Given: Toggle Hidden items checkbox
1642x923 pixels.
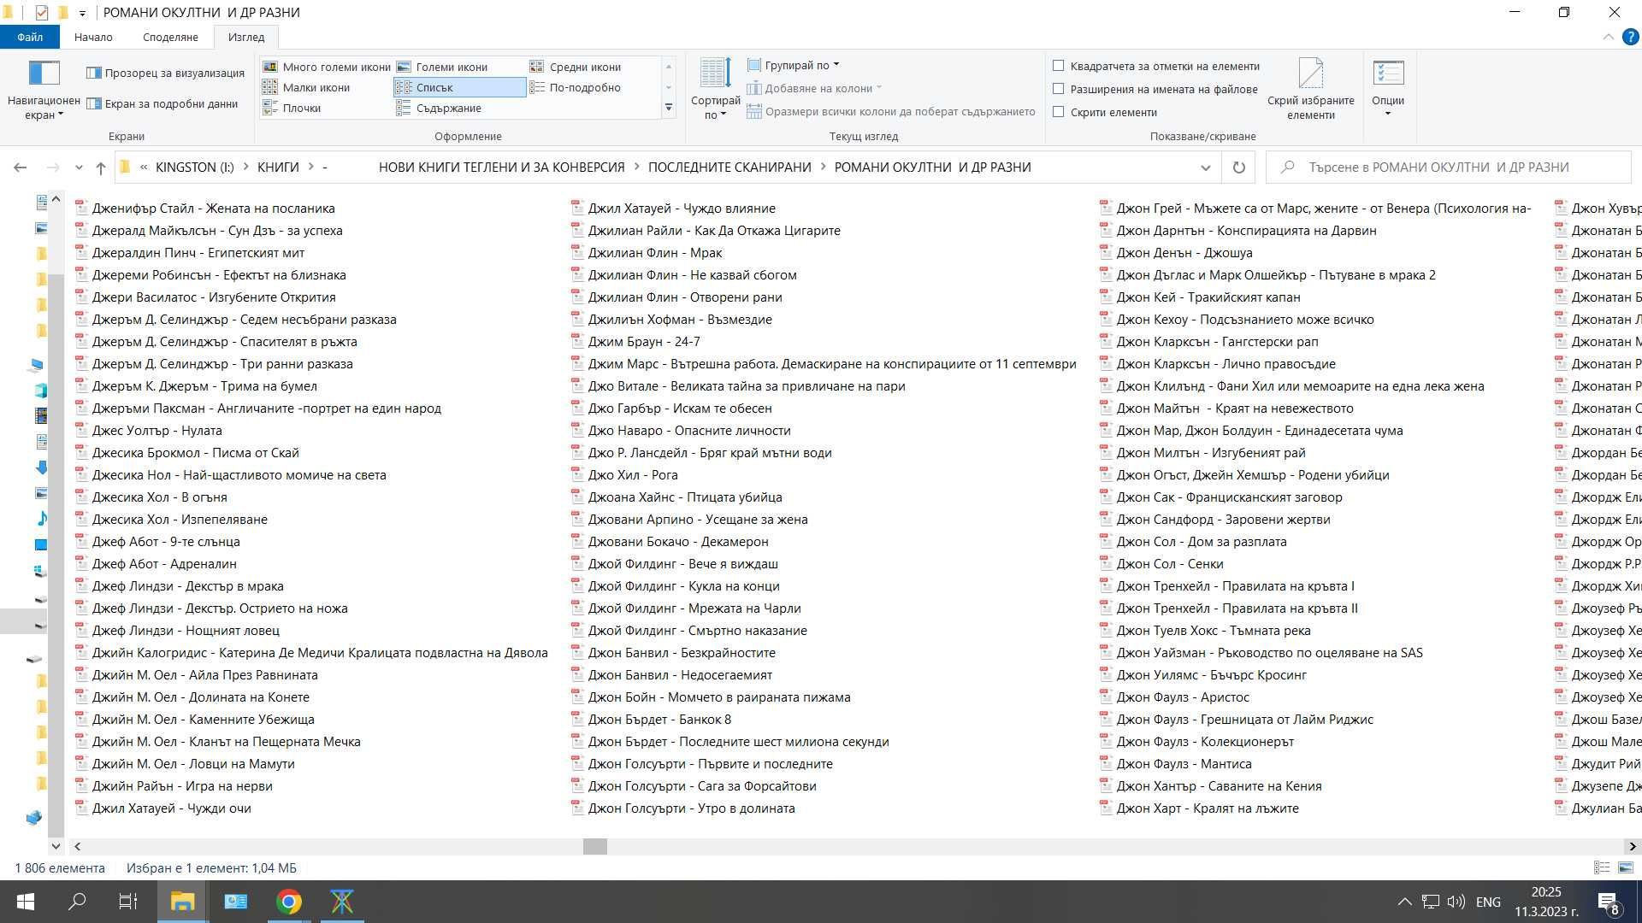Looking at the screenshot, I should pos(1059,112).
